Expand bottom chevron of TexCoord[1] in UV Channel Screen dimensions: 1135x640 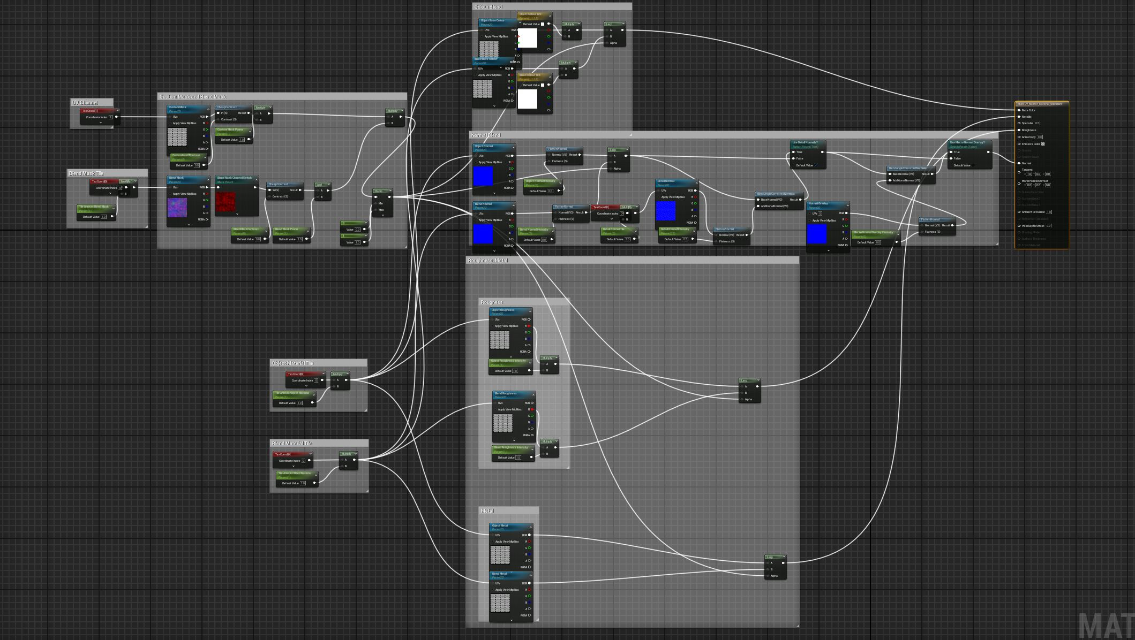point(100,123)
